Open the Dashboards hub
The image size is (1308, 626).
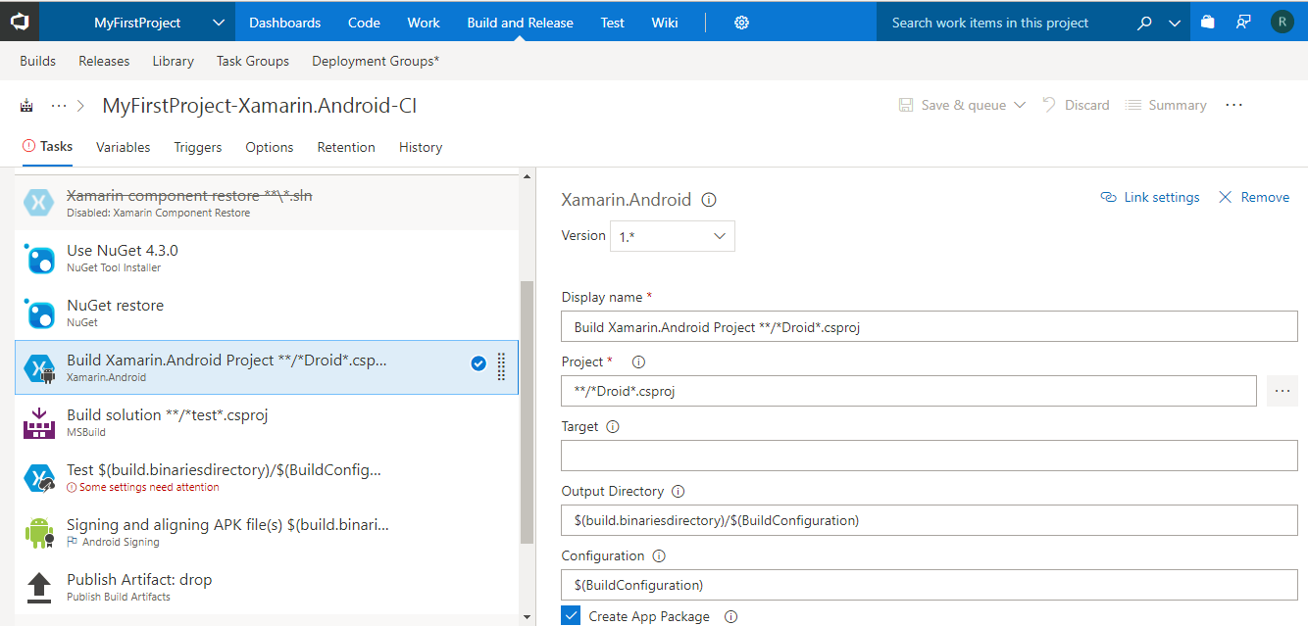click(284, 23)
